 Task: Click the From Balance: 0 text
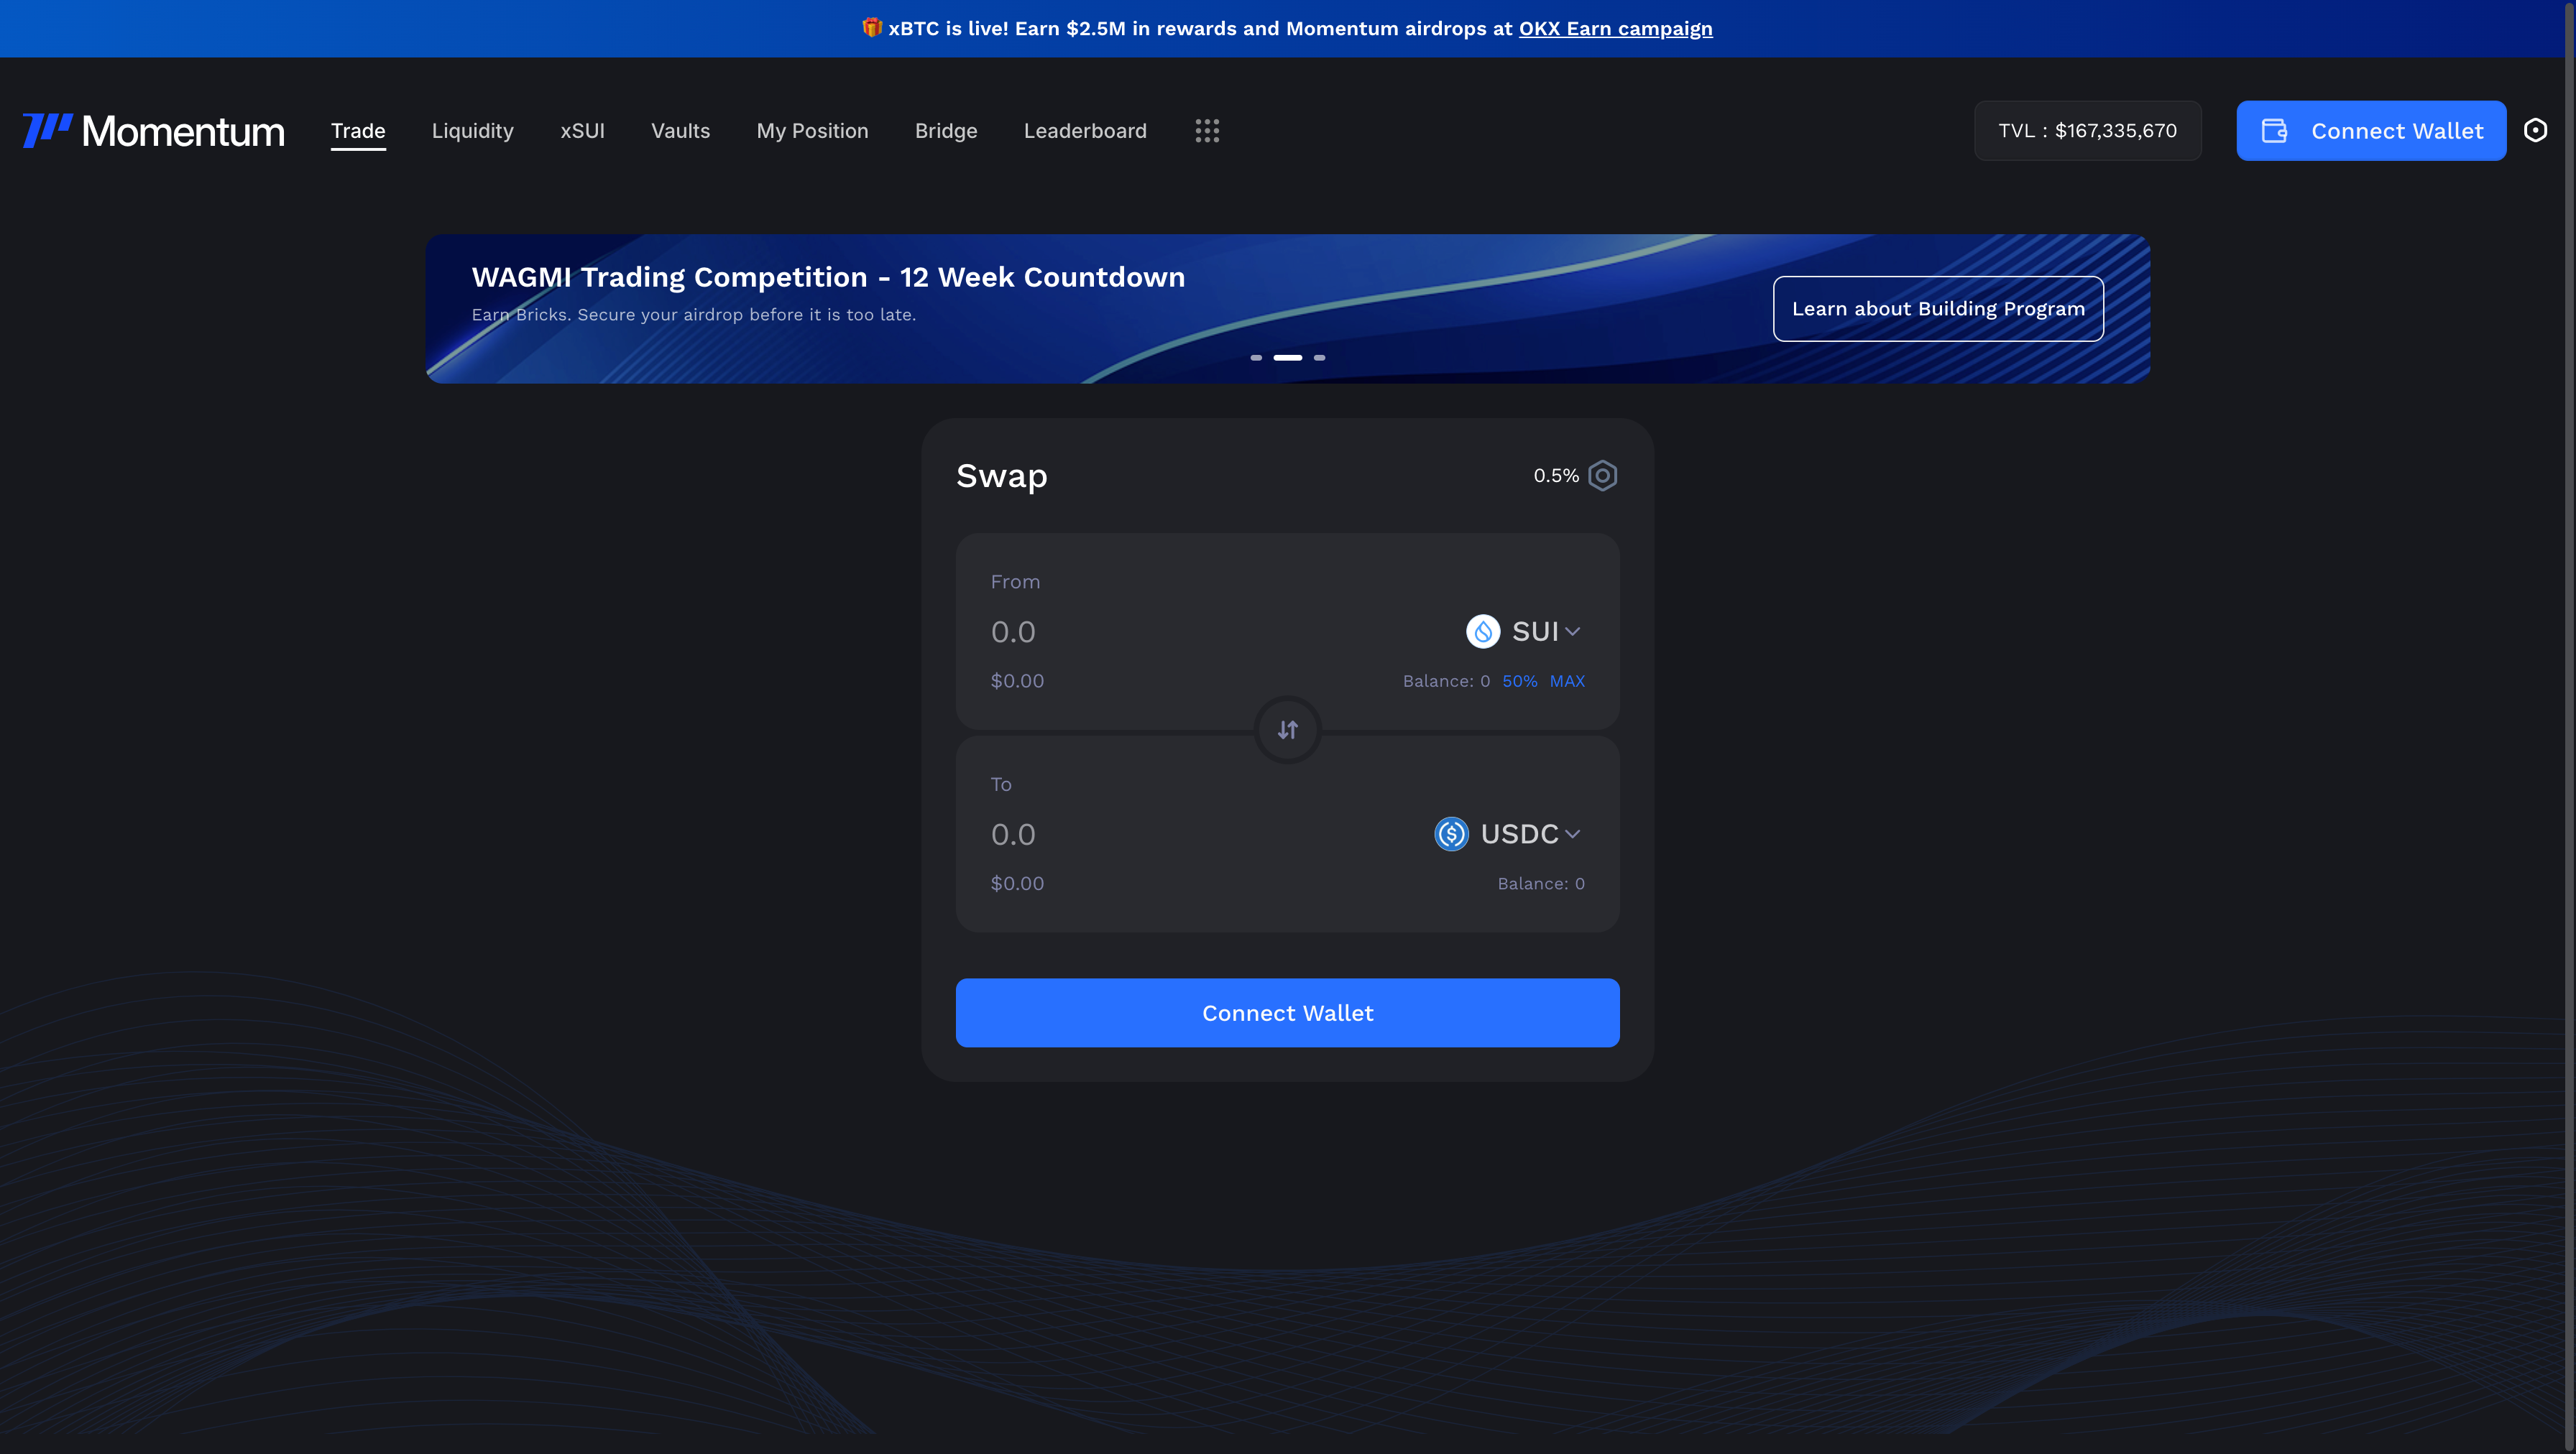(1446, 682)
